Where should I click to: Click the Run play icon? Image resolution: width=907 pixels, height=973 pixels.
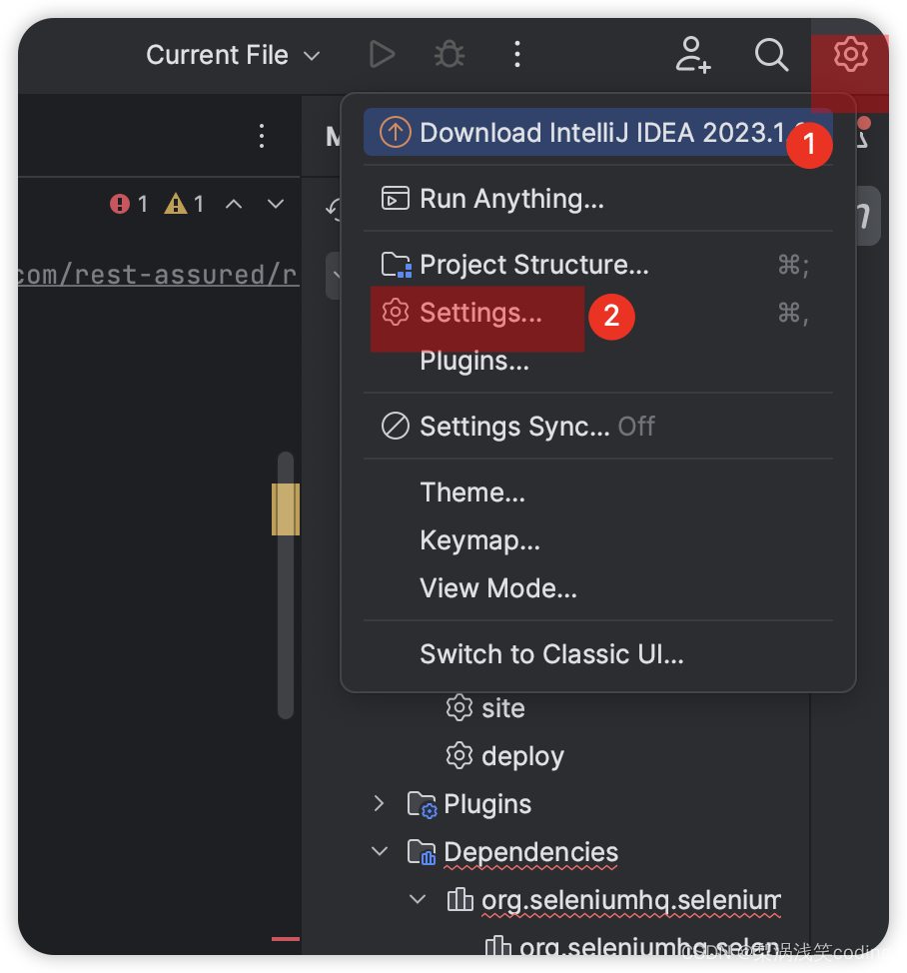tap(382, 55)
